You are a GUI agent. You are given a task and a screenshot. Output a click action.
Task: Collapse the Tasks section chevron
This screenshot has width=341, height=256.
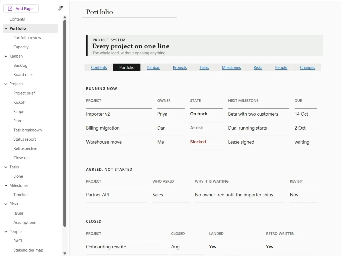click(6, 167)
